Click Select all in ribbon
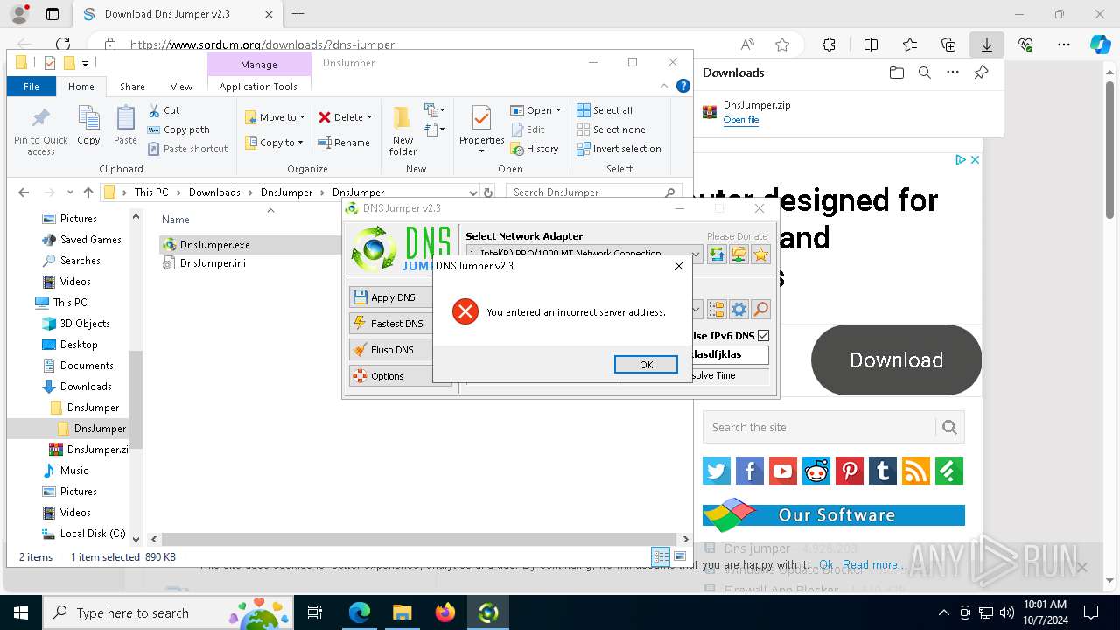 tap(605, 110)
